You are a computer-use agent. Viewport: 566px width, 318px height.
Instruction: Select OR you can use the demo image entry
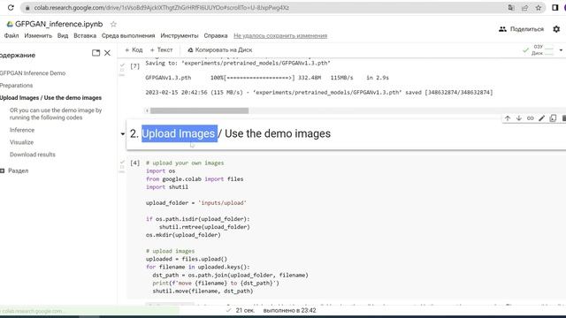tap(56, 114)
